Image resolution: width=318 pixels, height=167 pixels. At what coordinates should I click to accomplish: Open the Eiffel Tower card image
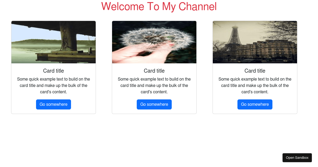coord(255,42)
